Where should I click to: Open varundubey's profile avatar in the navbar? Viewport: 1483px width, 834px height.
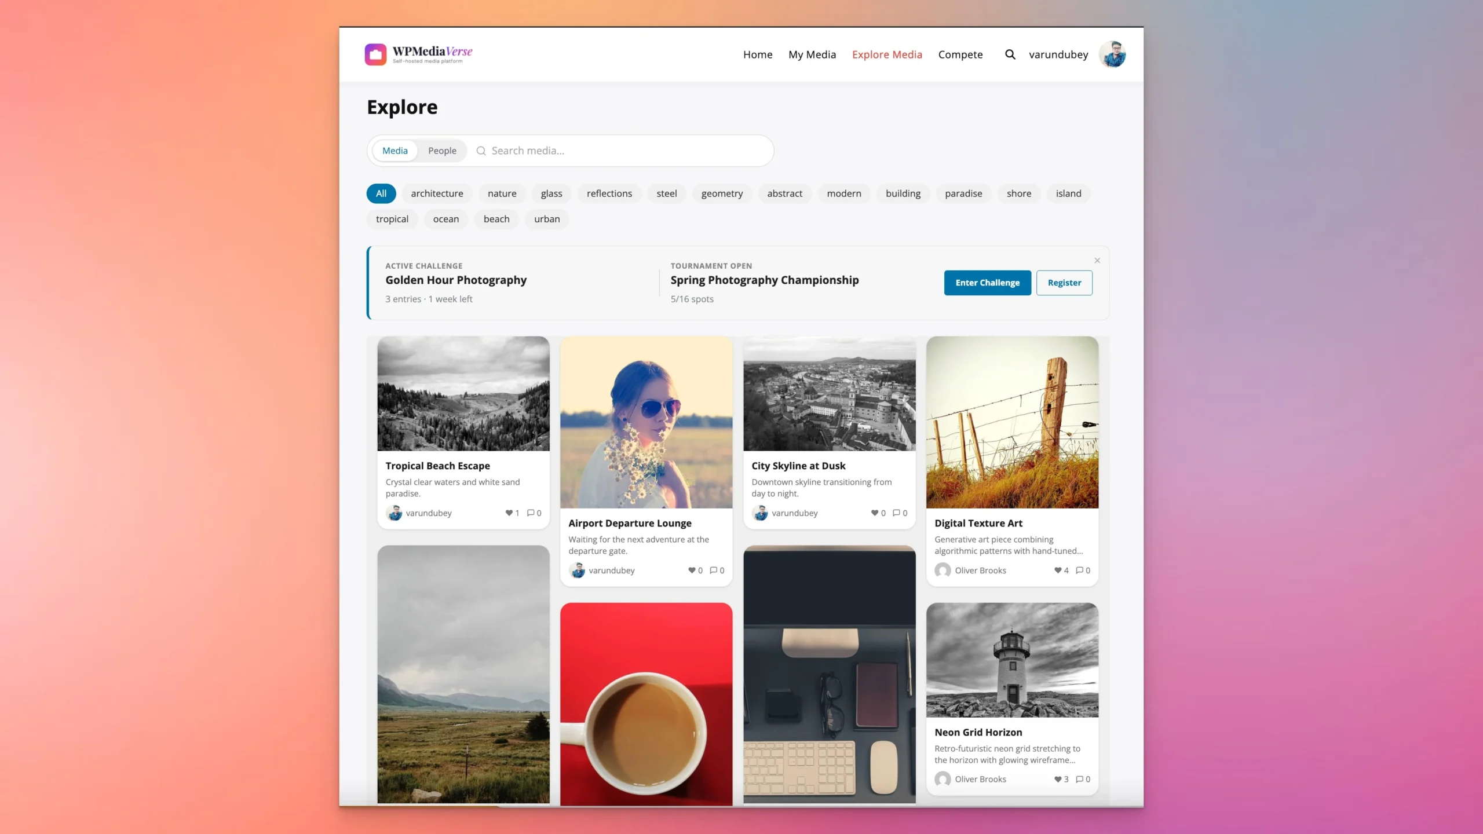pyautogui.click(x=1112, y=54)
